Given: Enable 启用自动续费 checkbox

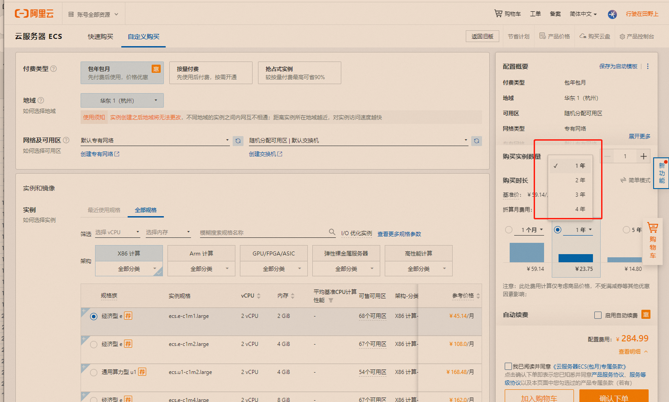Looking at the screenshot, I should (598, 315).
